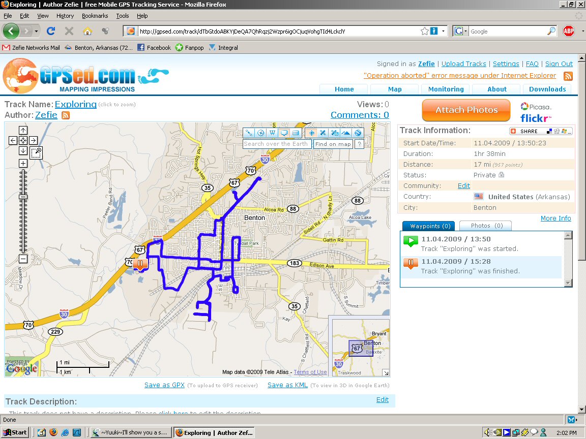Pan the map up with arrow button
586x439 pixels.
23,130
